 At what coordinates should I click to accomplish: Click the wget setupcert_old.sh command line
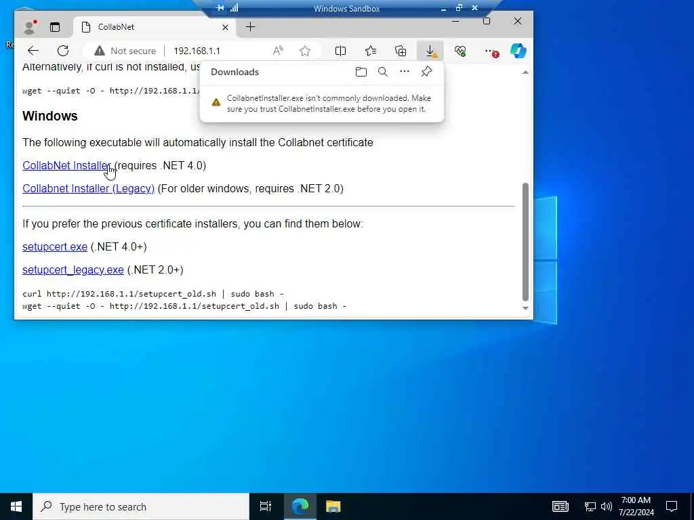coord(184,306)
